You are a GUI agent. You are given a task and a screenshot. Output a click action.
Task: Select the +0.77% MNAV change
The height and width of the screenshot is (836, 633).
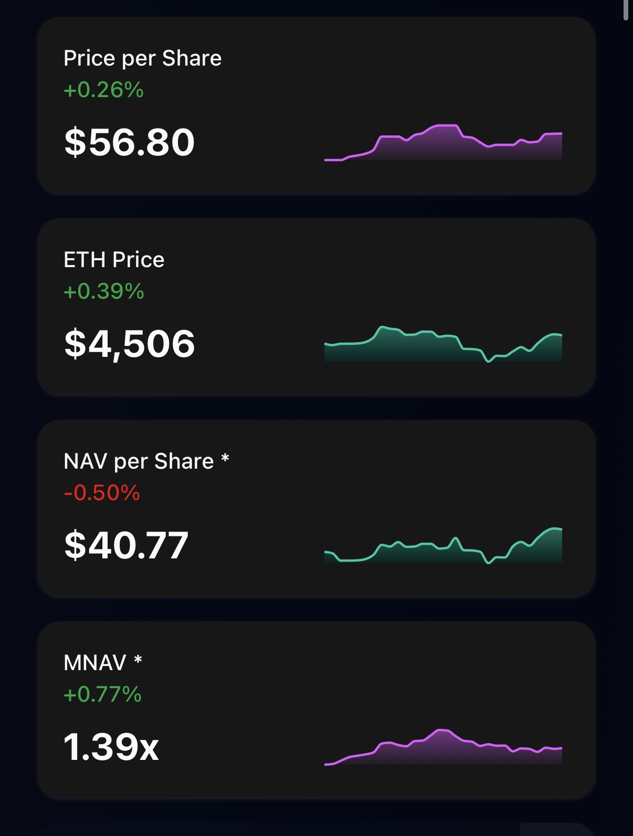pos(102,694)
